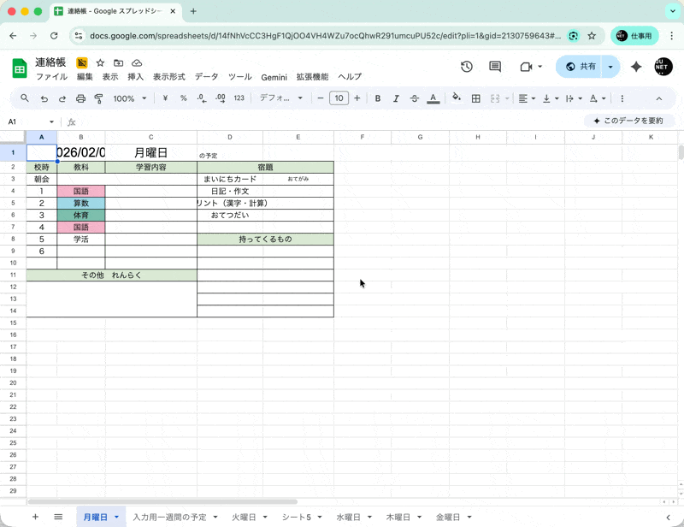
Task: Open the comments panel icon
Action: (x=495, y=67)
